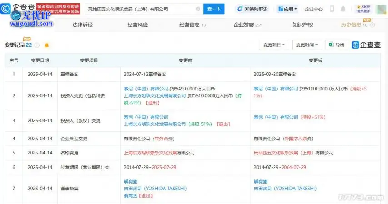Open 解晓莹 link in row 7 变更前
The image size is (388, 204).
pyautogui.click(x=130, y=181)
